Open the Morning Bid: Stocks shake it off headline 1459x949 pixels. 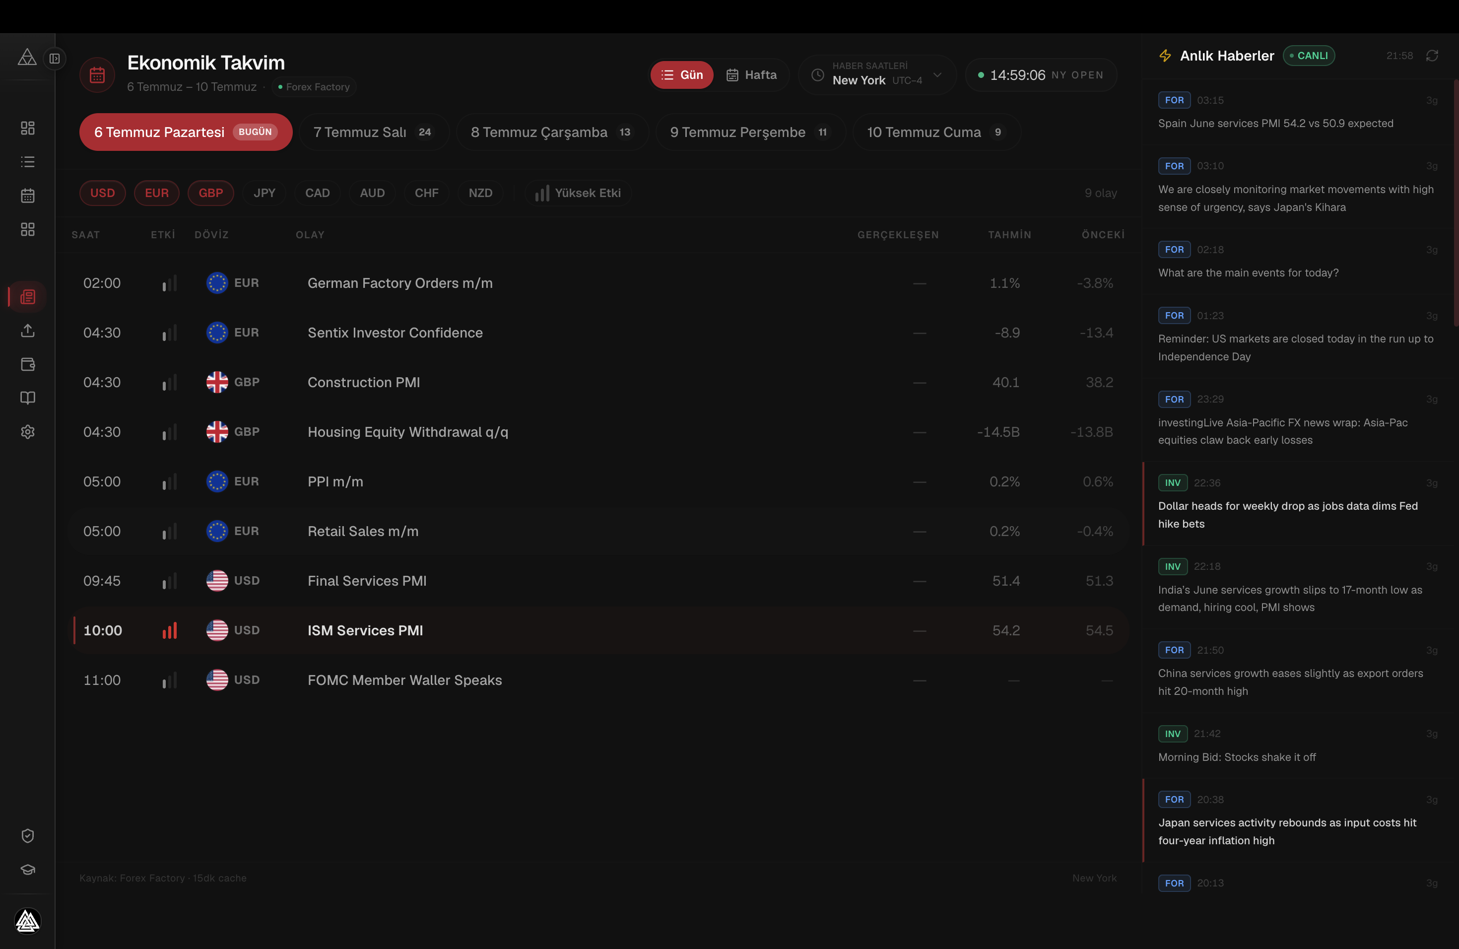tap(1298, 746)
